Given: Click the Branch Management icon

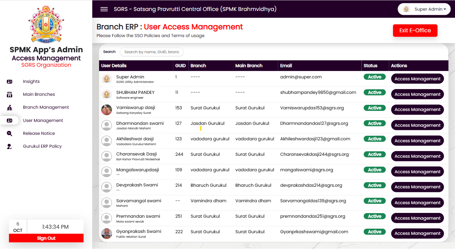Looking at the screenshot, I should [x=10, y=107].
